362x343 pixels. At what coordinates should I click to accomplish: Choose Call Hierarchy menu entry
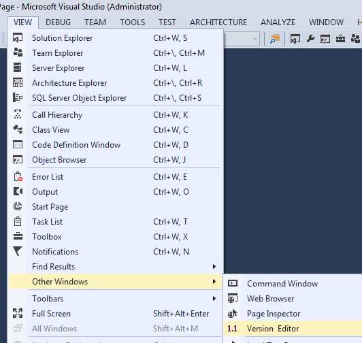click(x=116, y=115)
